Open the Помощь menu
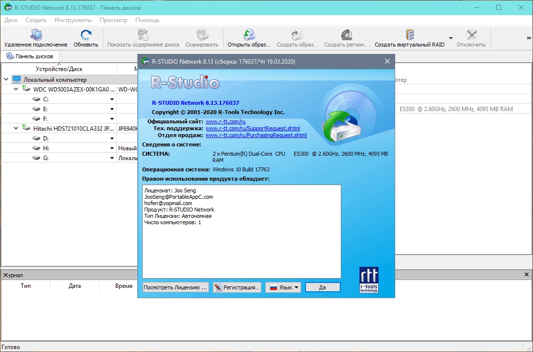 click(x=147, y=20)
